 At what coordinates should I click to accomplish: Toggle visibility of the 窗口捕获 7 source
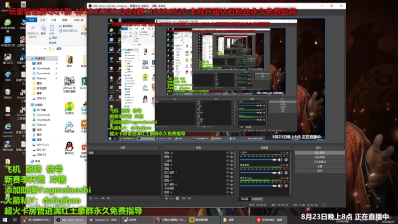coord(227,172)
